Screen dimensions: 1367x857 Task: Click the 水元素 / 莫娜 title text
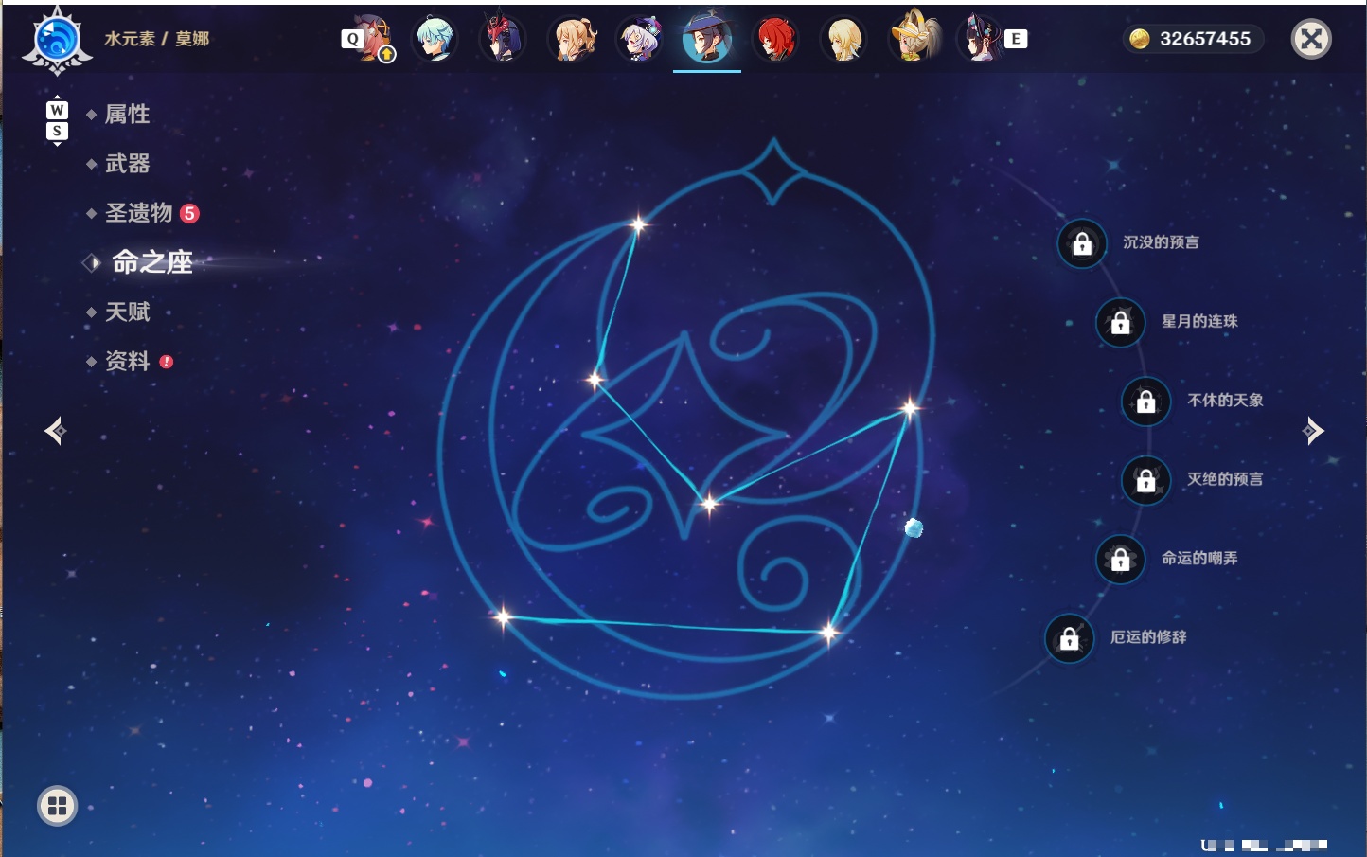(157, 39)
